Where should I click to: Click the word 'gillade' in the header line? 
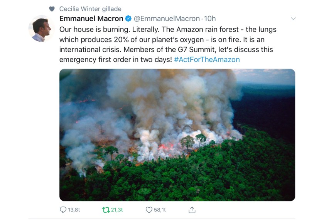[111, 9]
